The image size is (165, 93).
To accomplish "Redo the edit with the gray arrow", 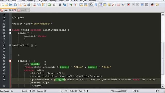I will coord(54,5).
